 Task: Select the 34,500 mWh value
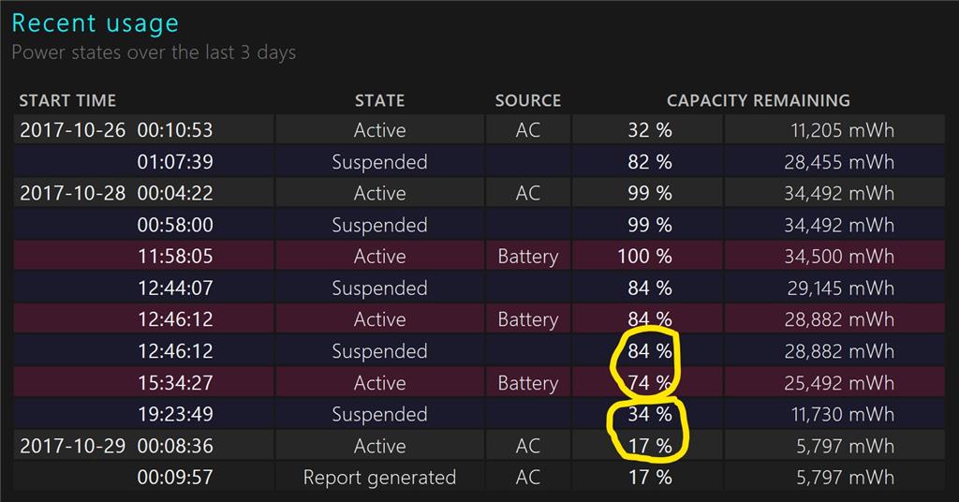(839, 257)
